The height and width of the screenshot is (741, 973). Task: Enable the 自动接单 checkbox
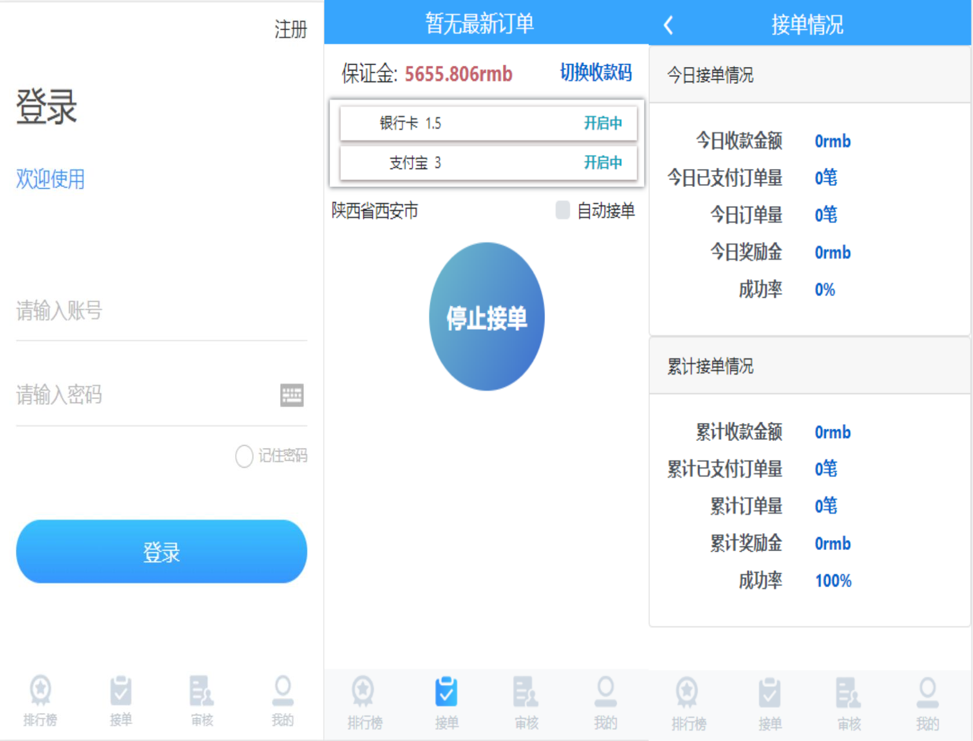pos(562,210)
